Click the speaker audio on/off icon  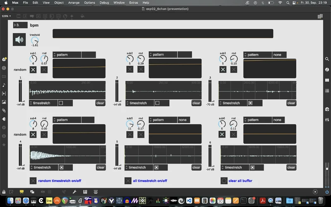point(19,40)
